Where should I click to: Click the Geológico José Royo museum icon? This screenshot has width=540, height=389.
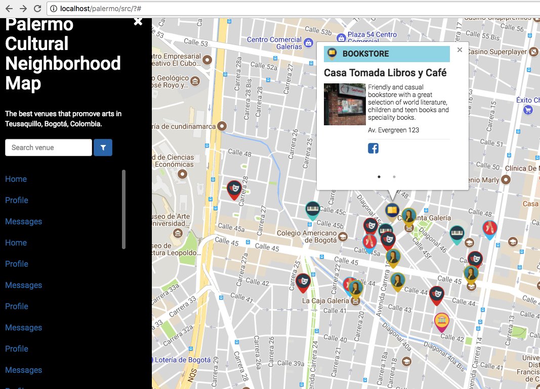click(x=195, y=81)
